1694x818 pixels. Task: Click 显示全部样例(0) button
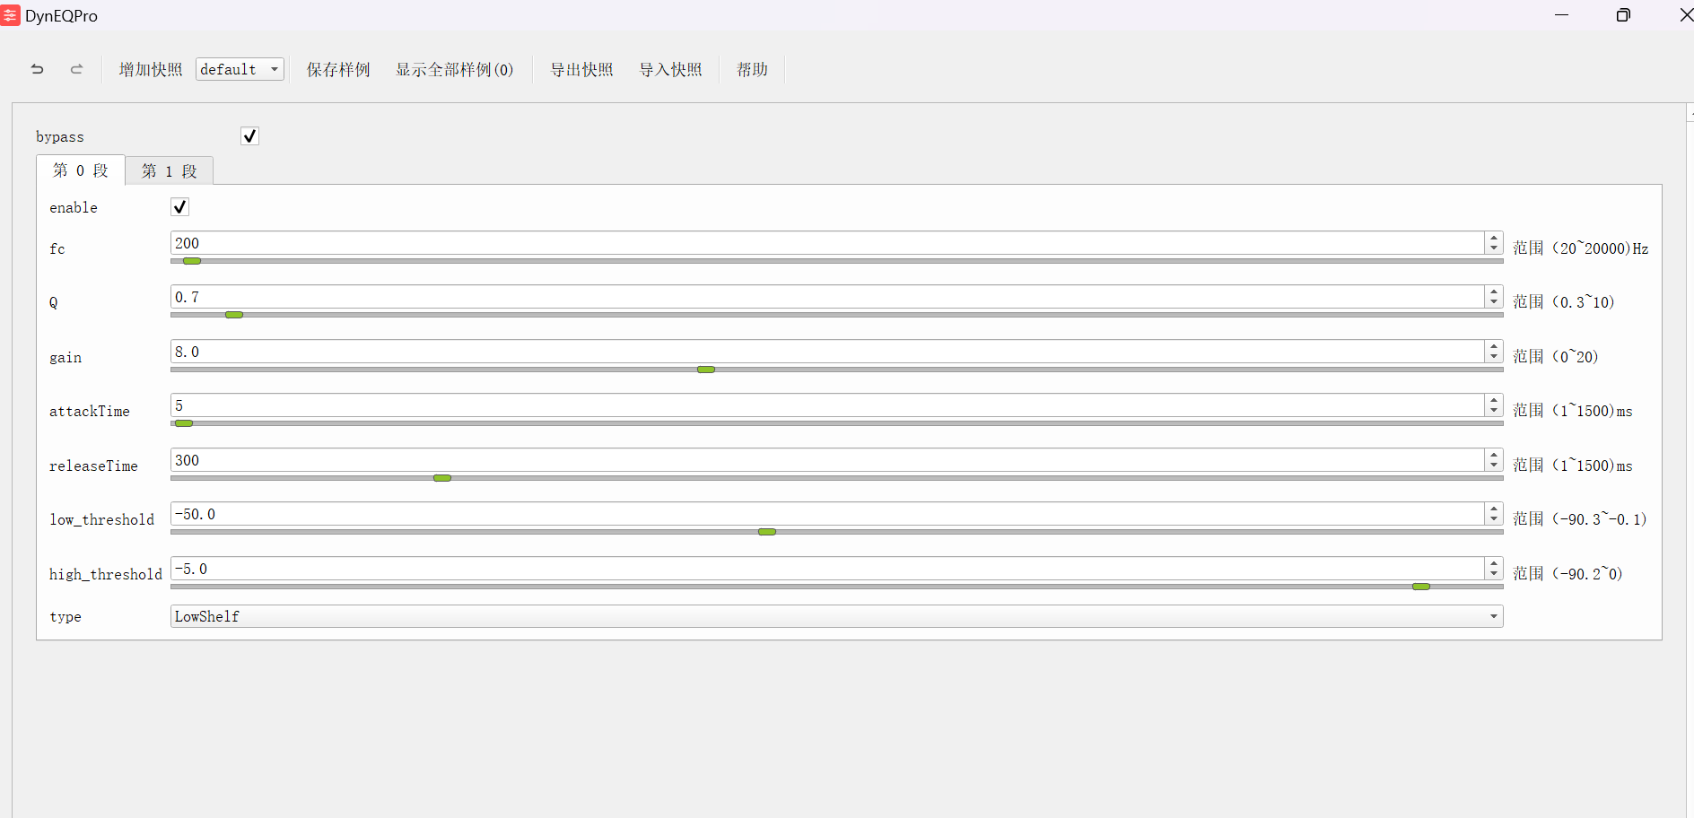click(x=455, y=69)
